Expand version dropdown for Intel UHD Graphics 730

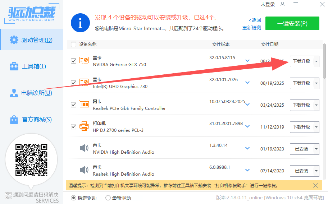(247, 83)
